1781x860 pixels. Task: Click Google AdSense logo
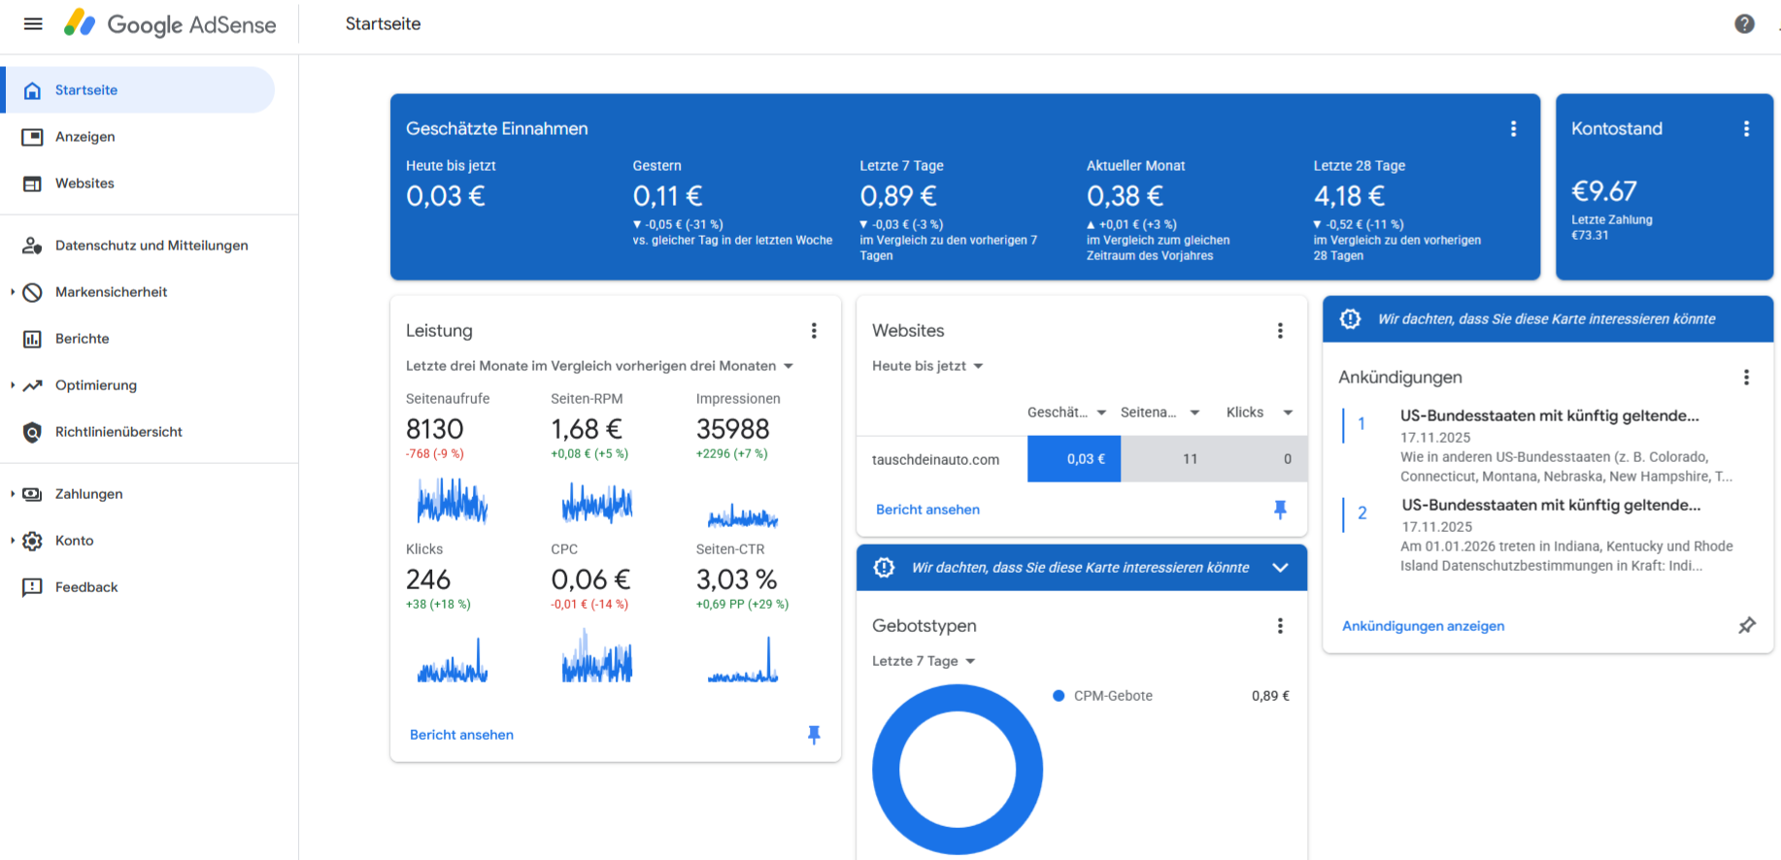pyautogui.click(x=171, y=24)
